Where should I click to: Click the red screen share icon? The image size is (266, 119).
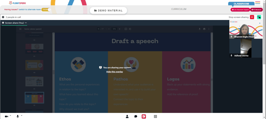click(144, 116)
